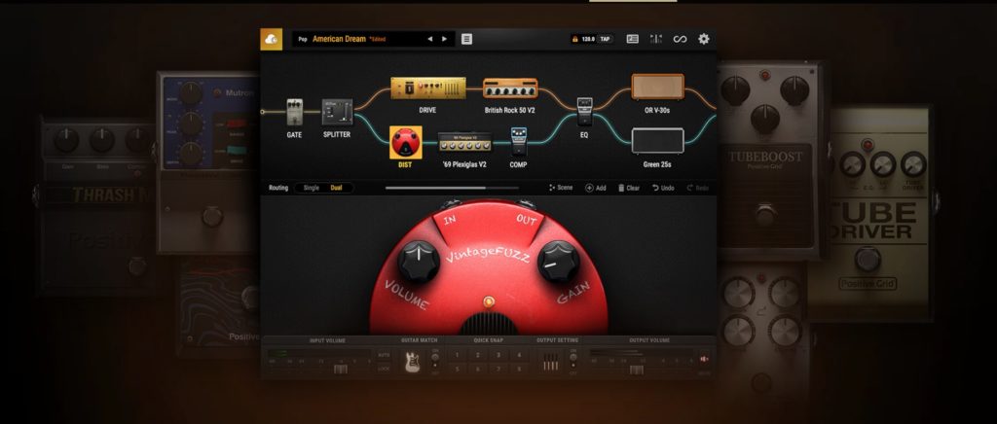Open the mixer sliders icon

pos(655,39)
